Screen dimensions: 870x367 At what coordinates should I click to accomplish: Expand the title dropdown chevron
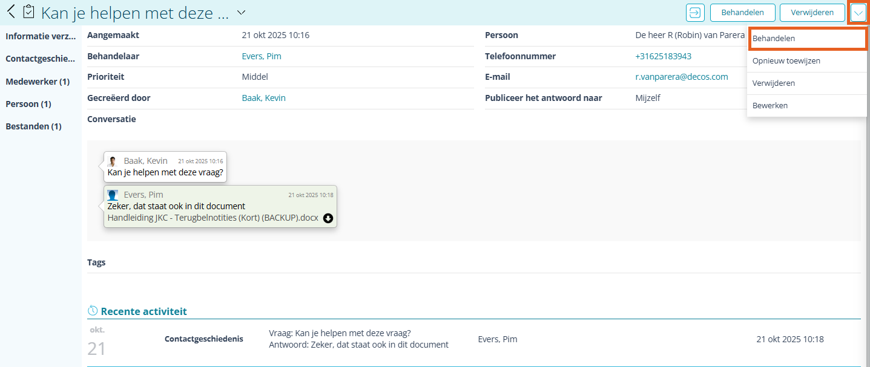[x=241, y=12]
